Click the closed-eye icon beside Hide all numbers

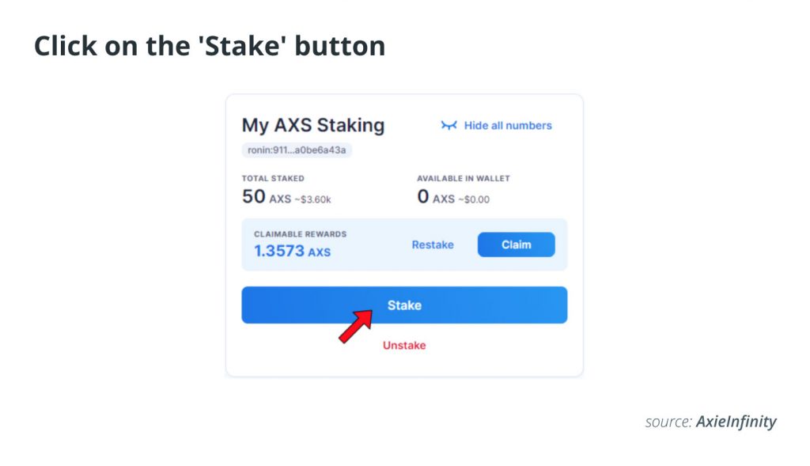pos(449,126)
